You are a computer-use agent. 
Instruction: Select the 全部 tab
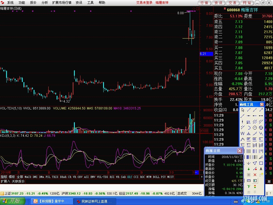[20, 177]
